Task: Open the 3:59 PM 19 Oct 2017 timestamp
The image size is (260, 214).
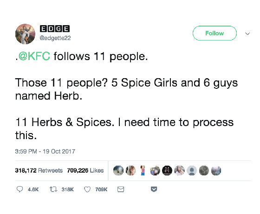Action: coord(45,151)
